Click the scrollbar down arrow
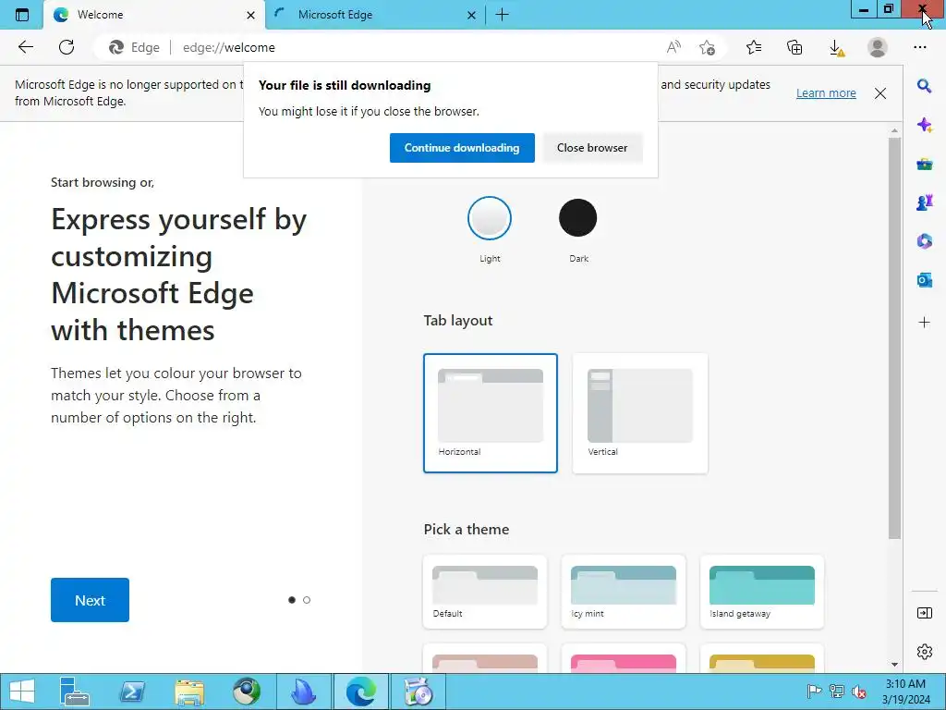 point(894,665)
